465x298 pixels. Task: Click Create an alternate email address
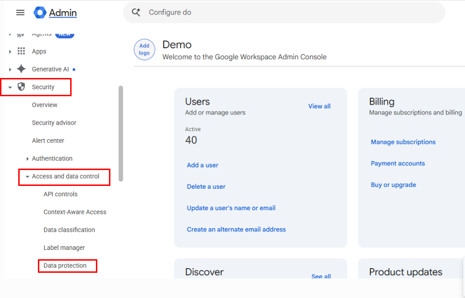click(236, 229)
